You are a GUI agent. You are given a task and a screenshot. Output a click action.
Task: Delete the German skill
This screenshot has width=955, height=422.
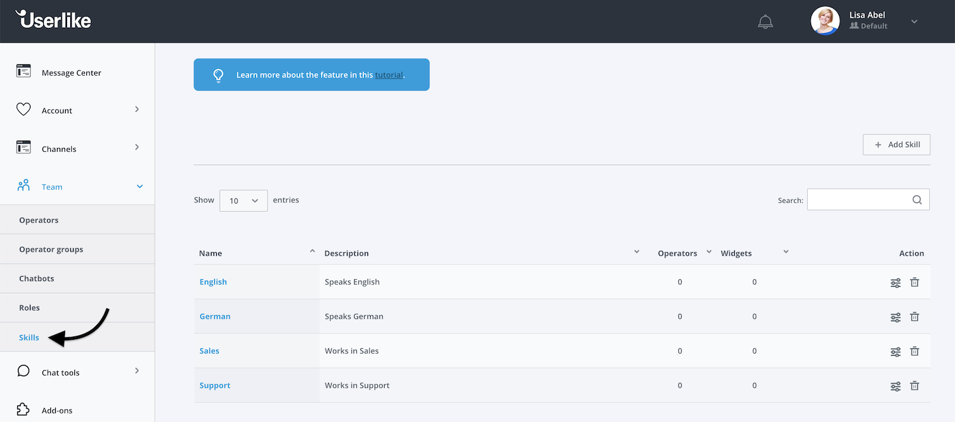tap(915, 316)
